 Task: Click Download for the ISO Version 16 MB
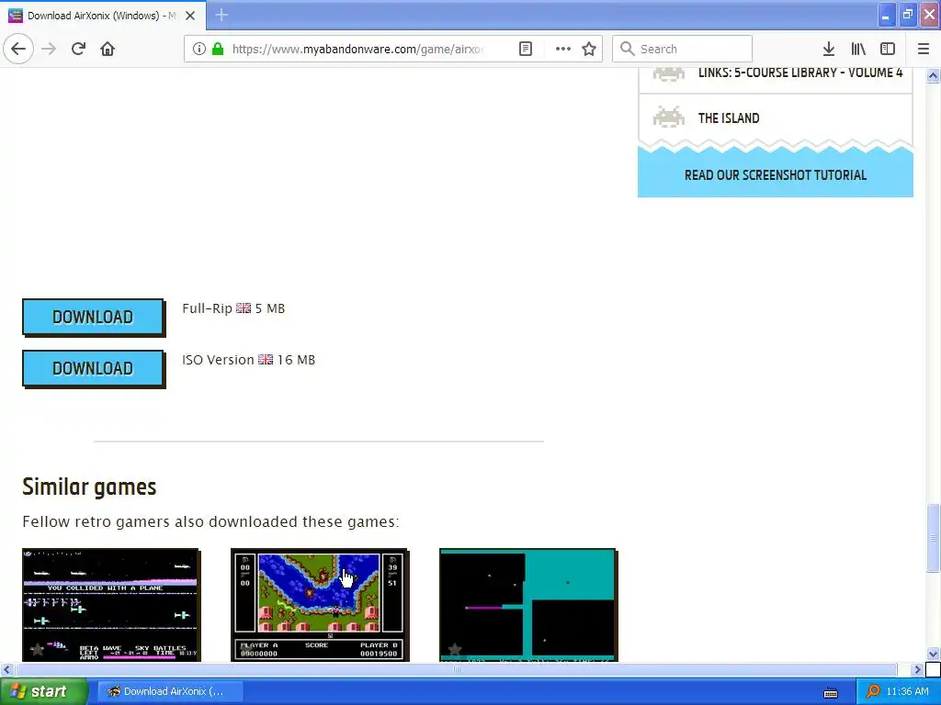93,368
